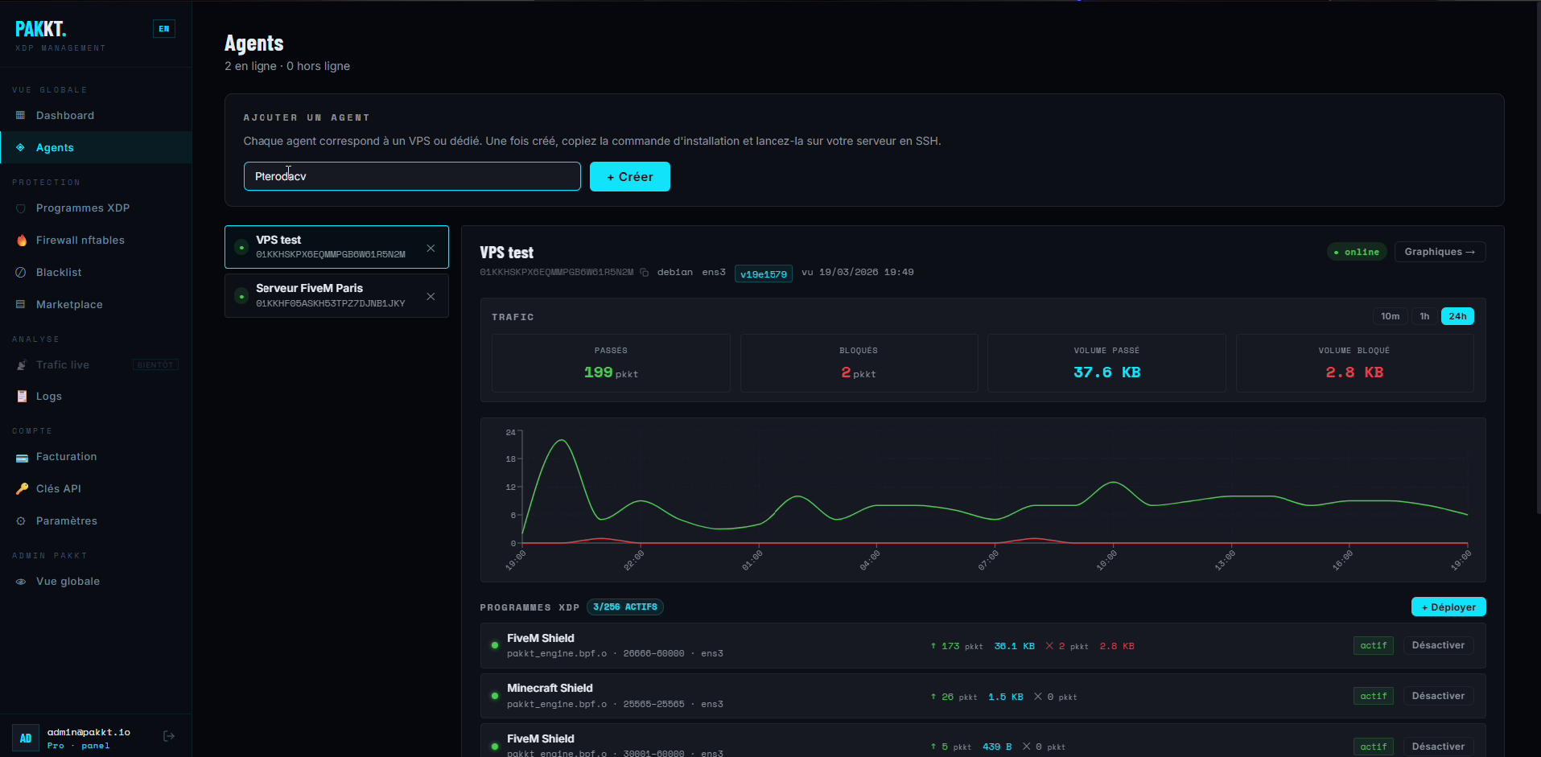
Task: Click the Clés API key icon
Action: tap(21, 489)
